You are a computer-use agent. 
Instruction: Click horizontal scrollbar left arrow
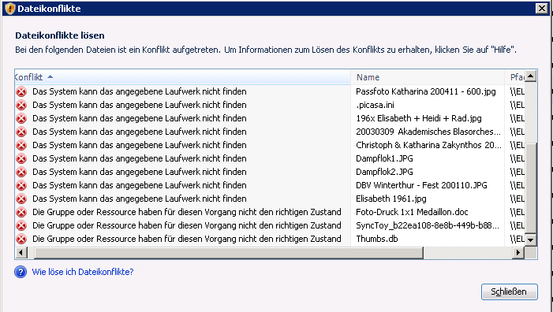(21, 252)
